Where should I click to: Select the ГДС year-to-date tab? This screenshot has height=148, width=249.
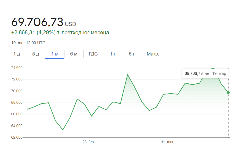click(93, 54)
